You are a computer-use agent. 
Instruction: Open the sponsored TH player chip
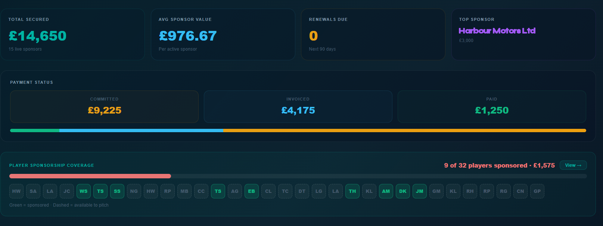pyautogui.click(x=352, y=191)
